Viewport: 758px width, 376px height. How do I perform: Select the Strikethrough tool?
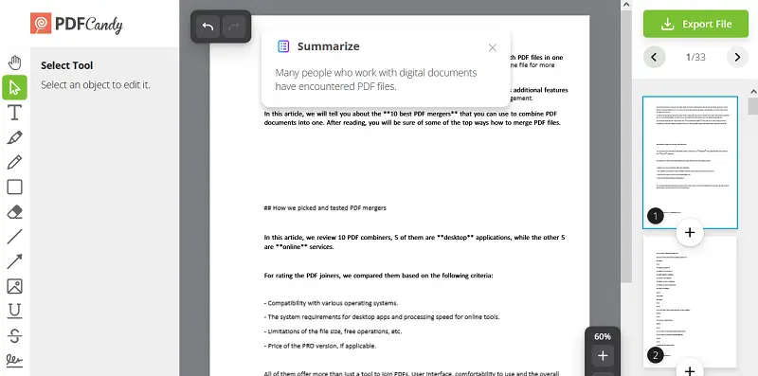point(14,335)
